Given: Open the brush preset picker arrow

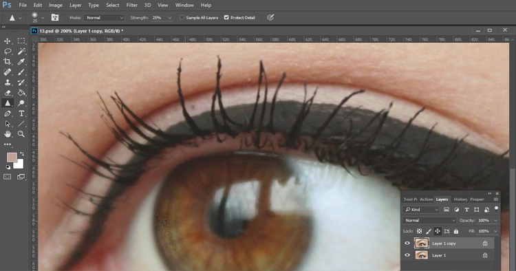Looking at the screenshot, I should [43, 18].
